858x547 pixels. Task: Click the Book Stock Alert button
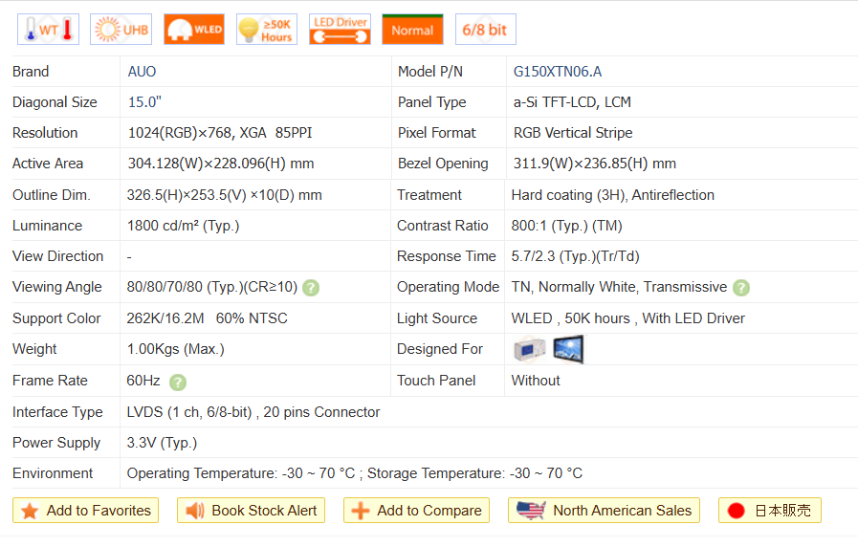coord(252,511)
